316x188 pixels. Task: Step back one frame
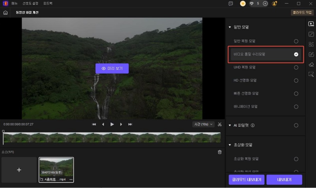click(103, 124)
